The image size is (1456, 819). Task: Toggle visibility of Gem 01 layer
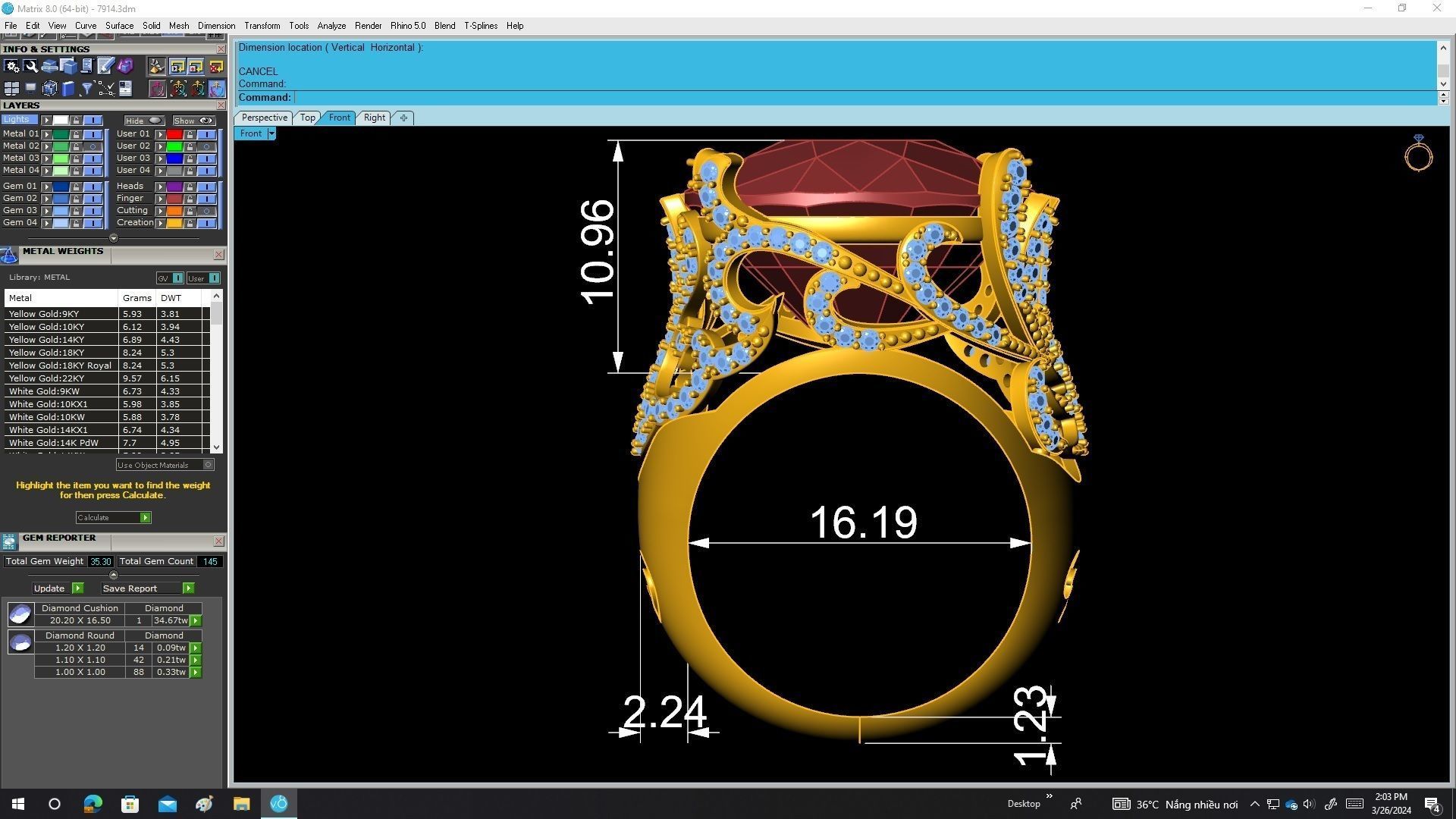pos(93,187)
